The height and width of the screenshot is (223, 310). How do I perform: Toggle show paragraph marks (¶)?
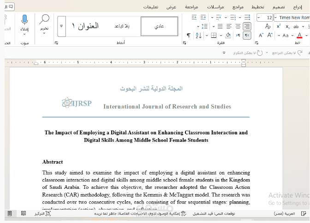189,36
